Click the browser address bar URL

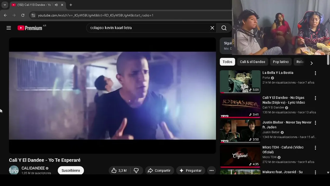pyautogui.click(x=96, y=15)
